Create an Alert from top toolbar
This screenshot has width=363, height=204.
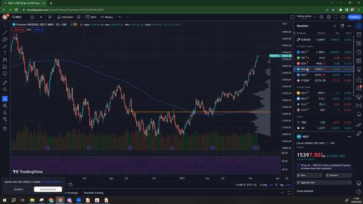91,17
